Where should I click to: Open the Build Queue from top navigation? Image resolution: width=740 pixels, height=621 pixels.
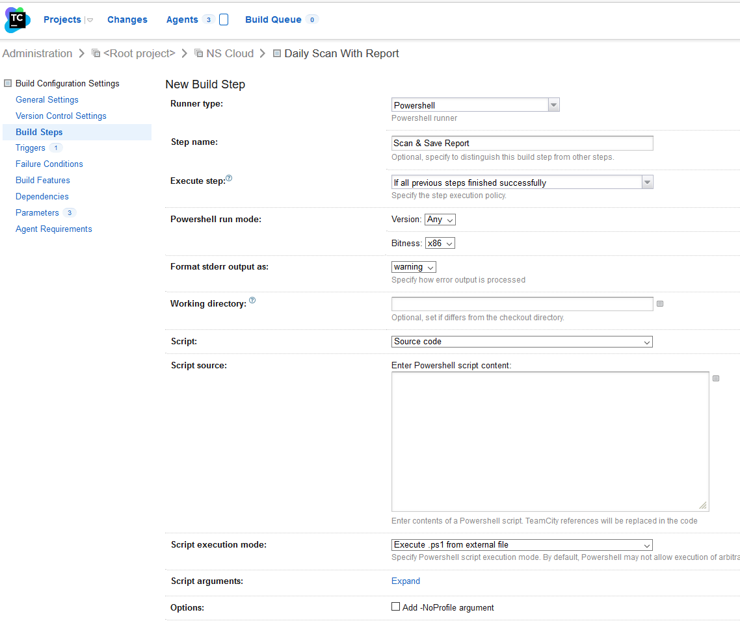tap(274, 19)
